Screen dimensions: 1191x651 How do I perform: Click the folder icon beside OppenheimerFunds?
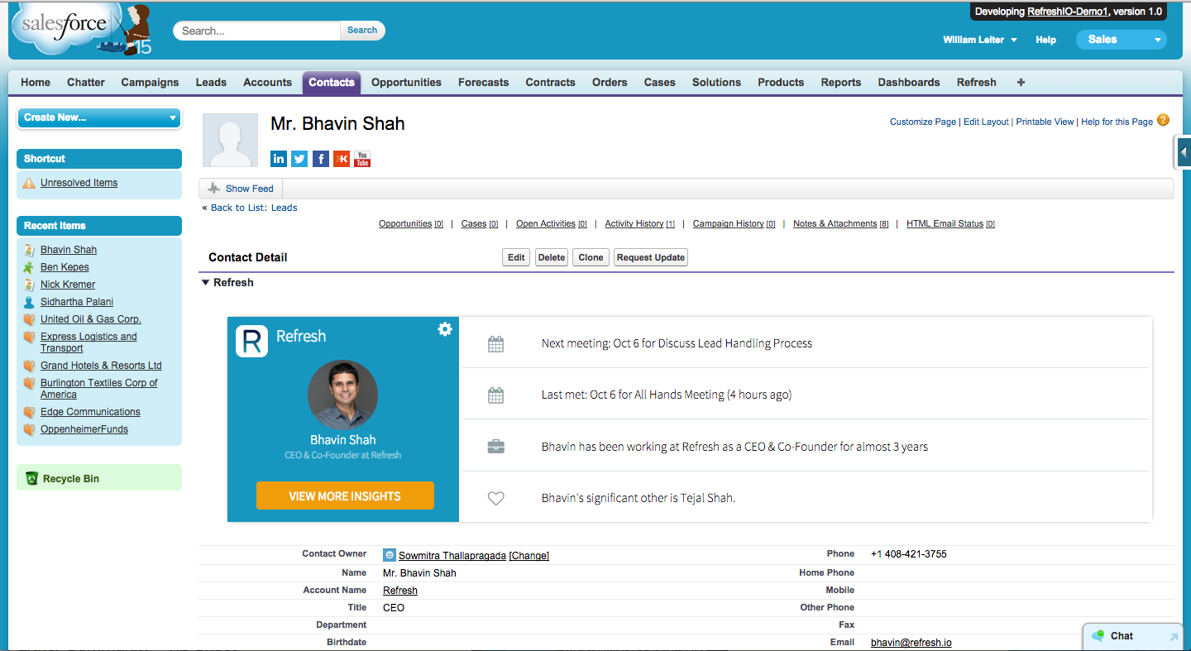(x=29, y=429)
